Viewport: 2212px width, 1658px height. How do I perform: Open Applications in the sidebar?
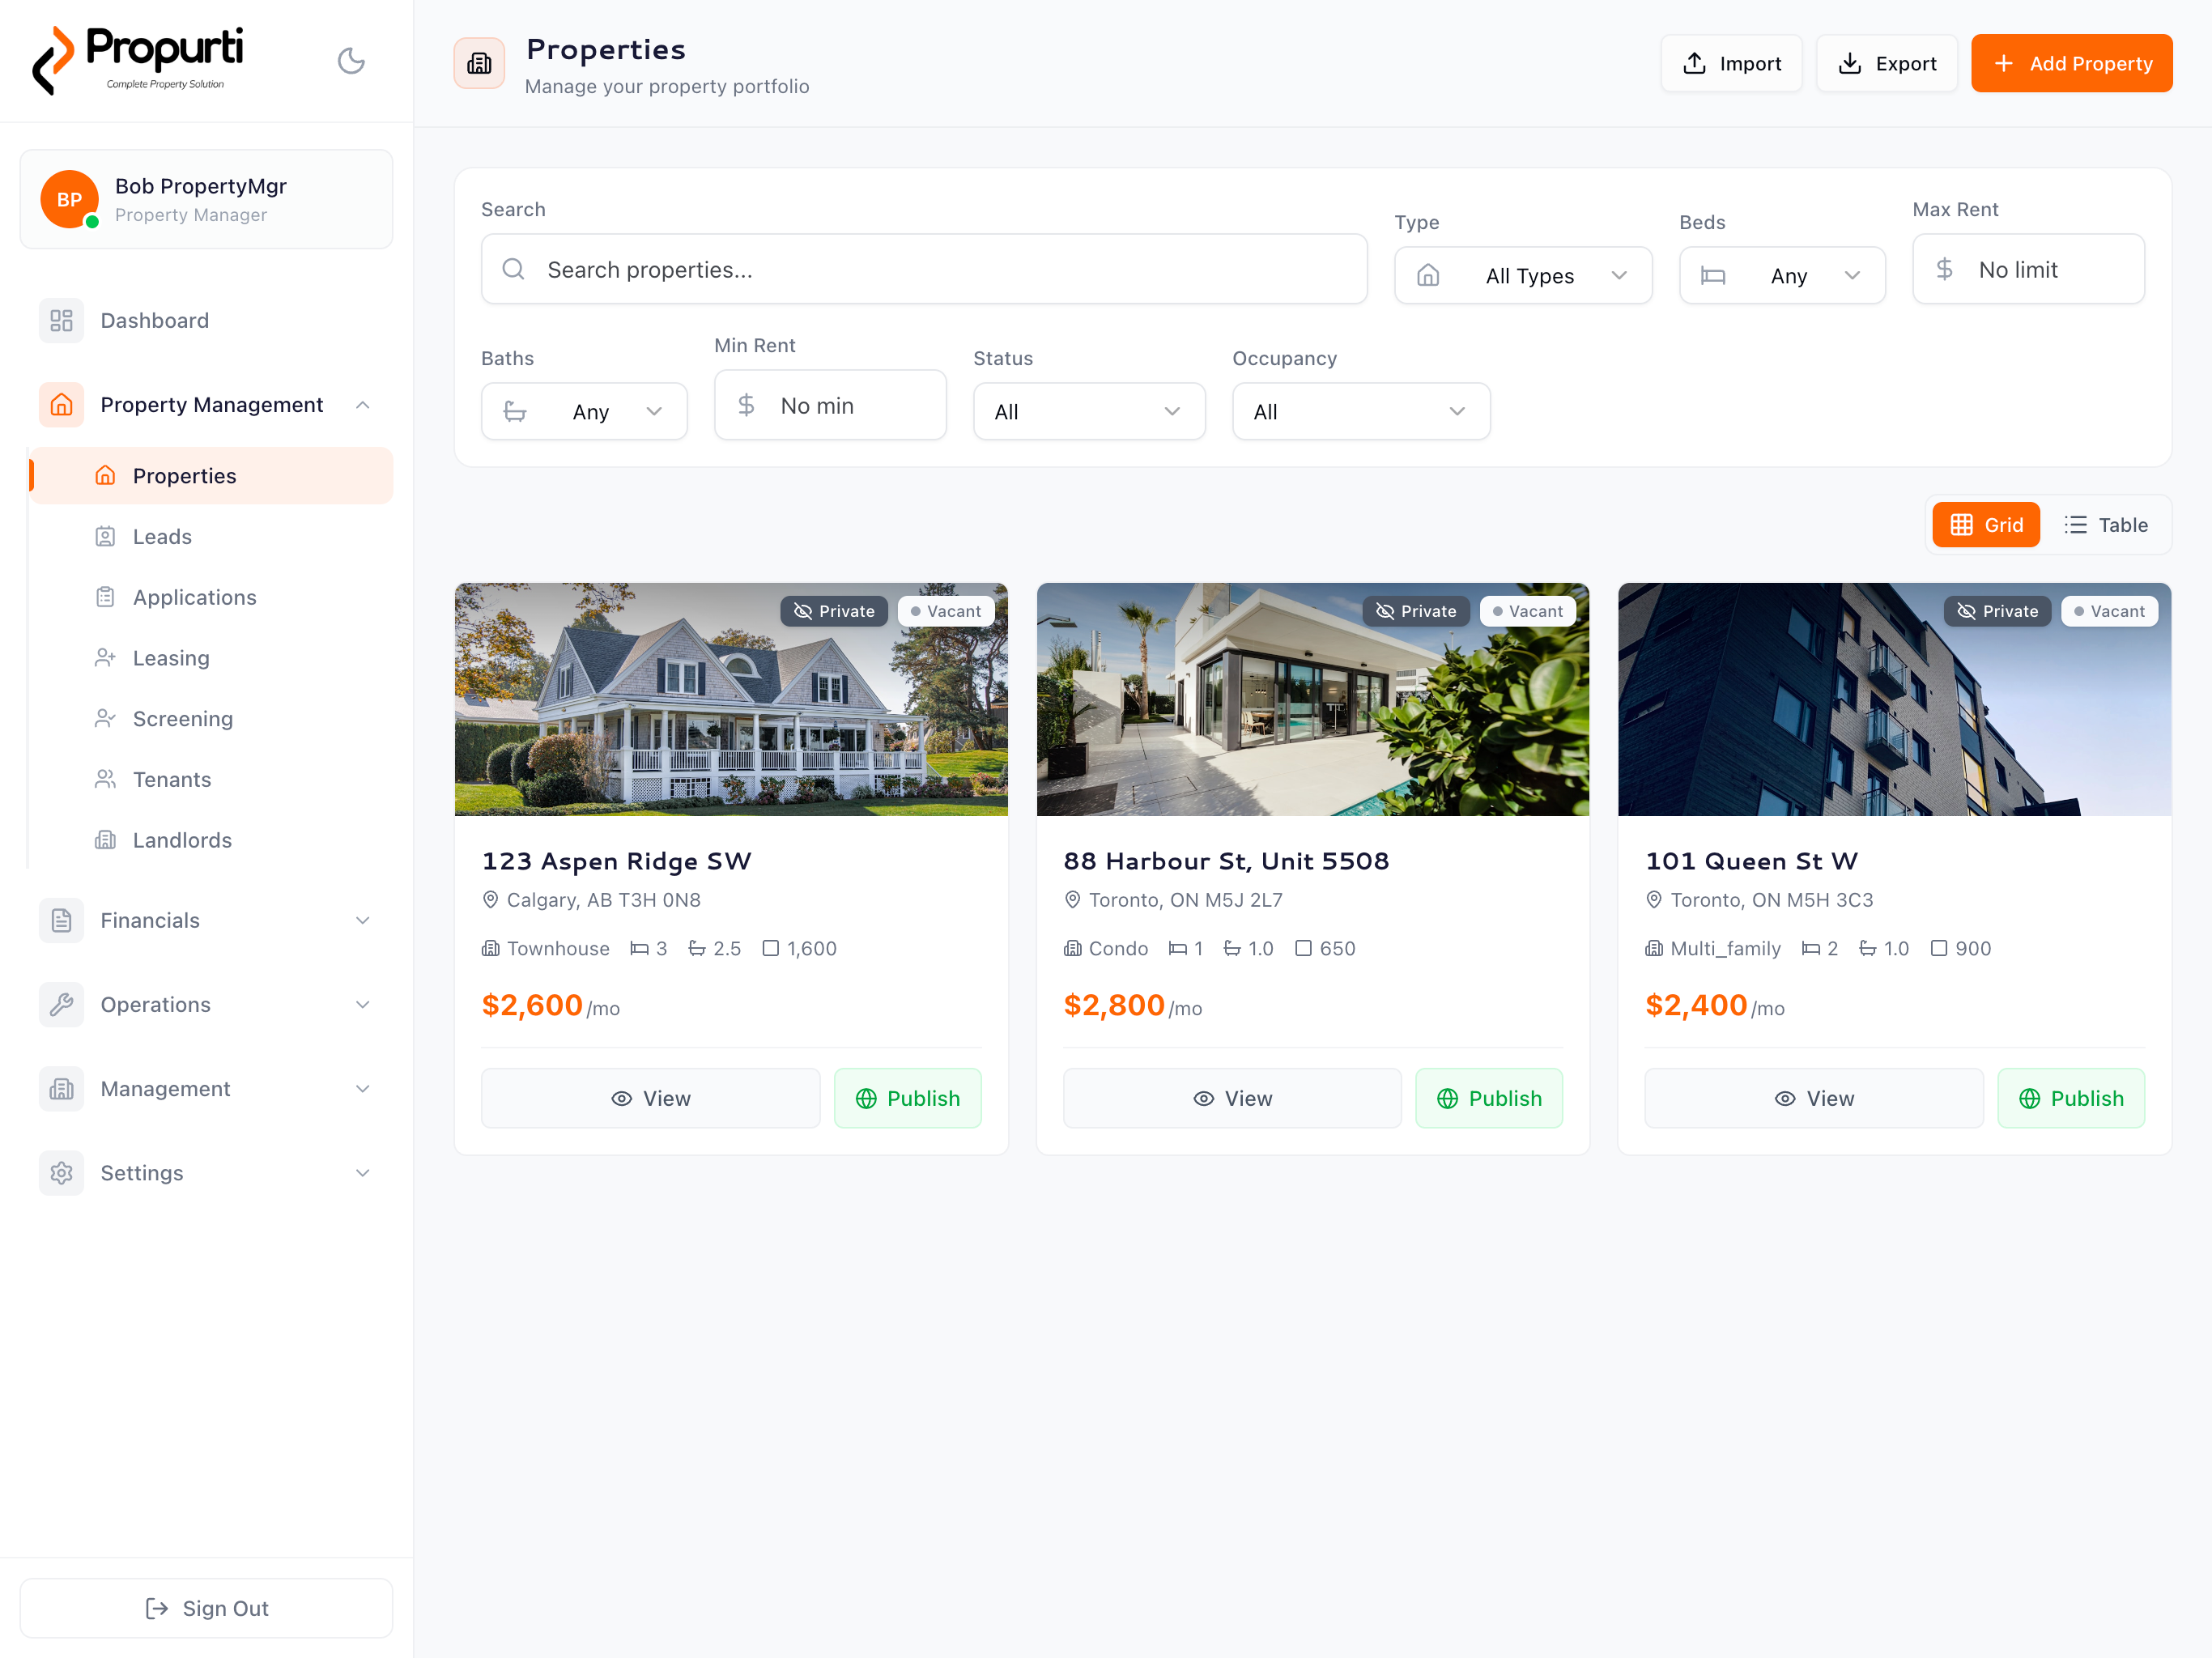(x=194, y=597)
